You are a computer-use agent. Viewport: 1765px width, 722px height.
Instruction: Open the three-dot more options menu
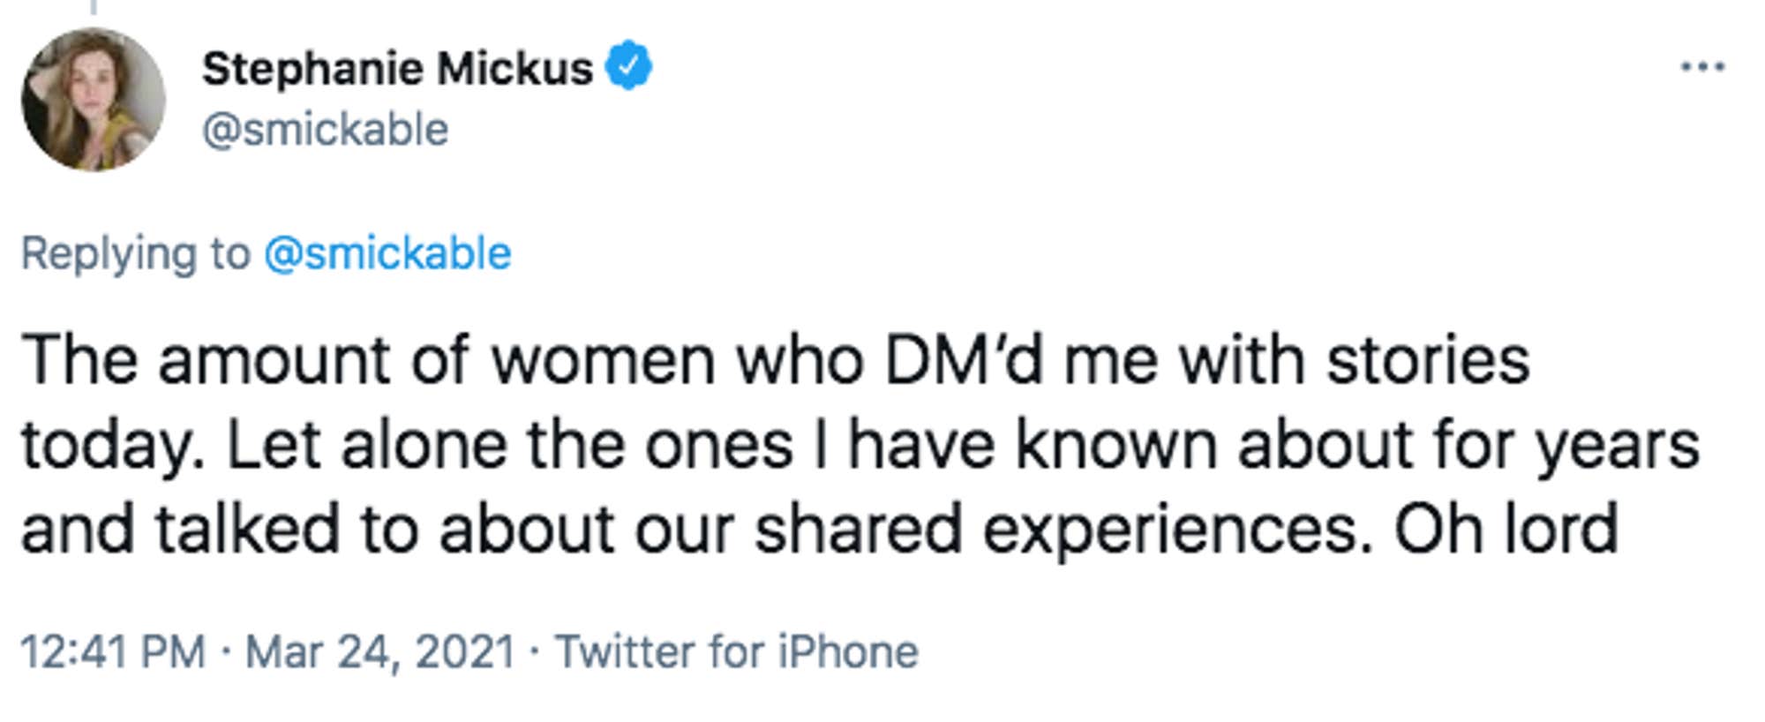point(1702,67)
